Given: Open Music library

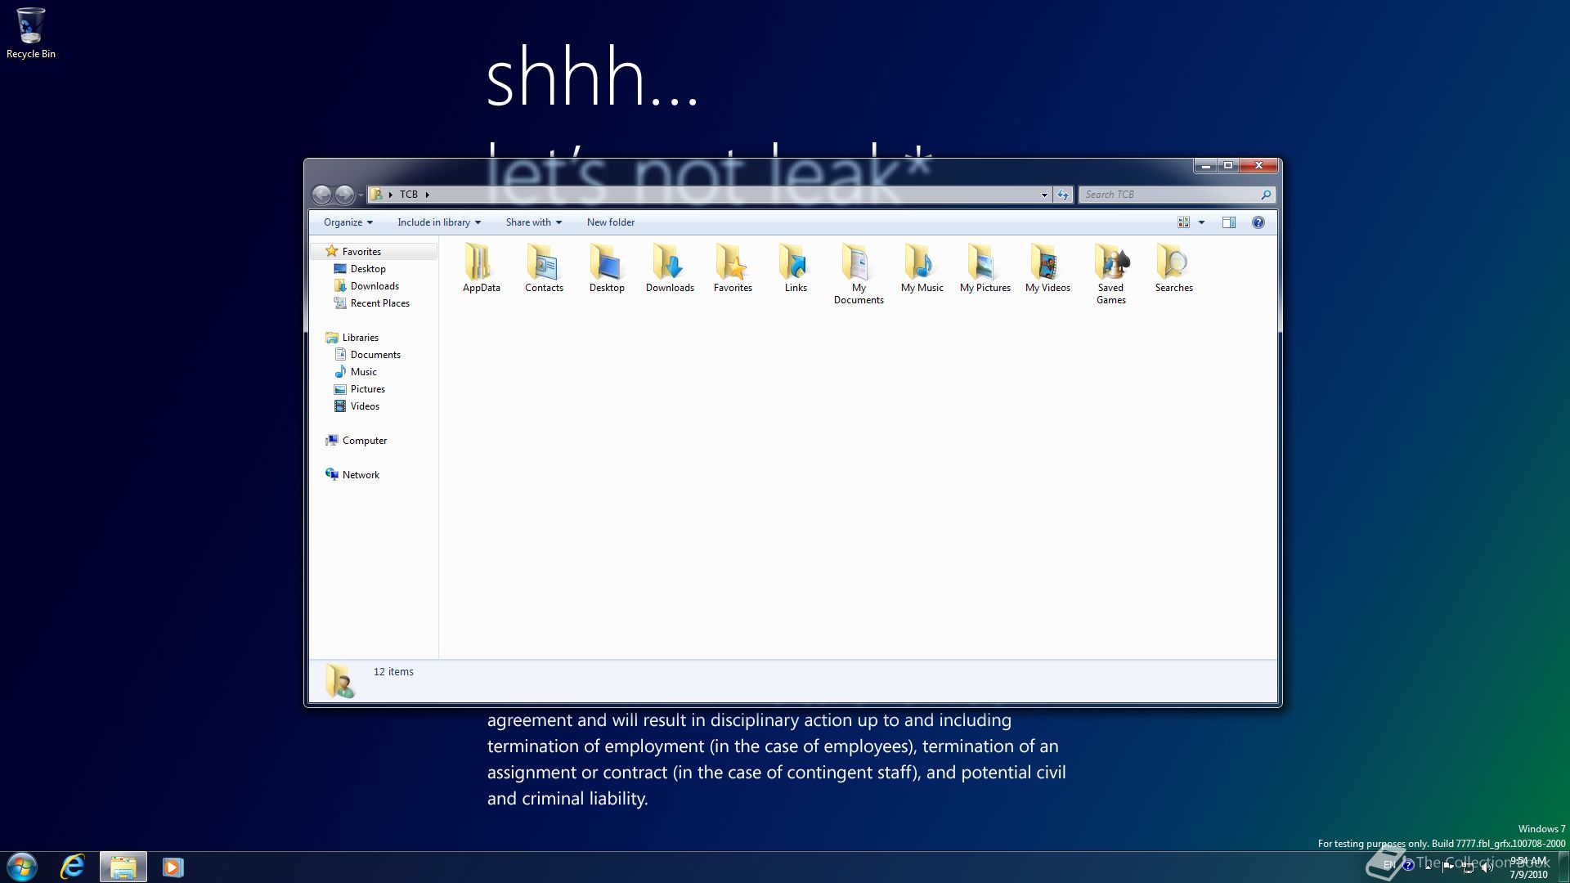Looking at the screenshot, I should tap(363, 372).
